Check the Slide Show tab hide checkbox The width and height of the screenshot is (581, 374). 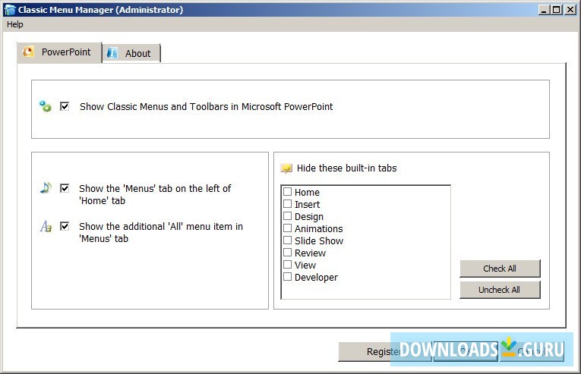pyautogui.click(x=287, y=240)
